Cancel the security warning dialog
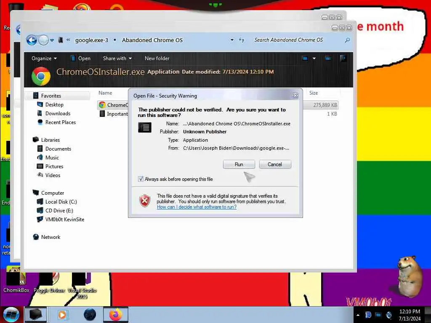The height and width of the screenshot is (323, 431). coord(275,164)
